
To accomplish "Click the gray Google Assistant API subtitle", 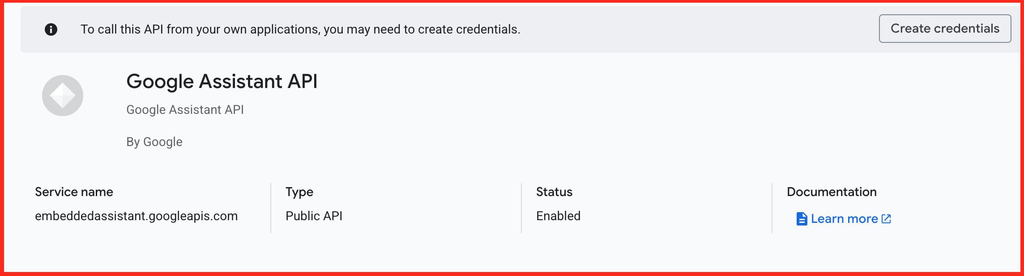I will tap(185, 110).
